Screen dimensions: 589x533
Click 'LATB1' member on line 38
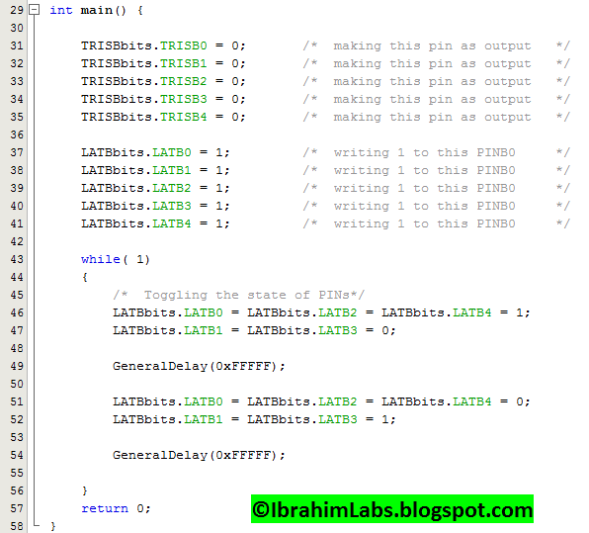pyautogui.click(x=172, y=170)
